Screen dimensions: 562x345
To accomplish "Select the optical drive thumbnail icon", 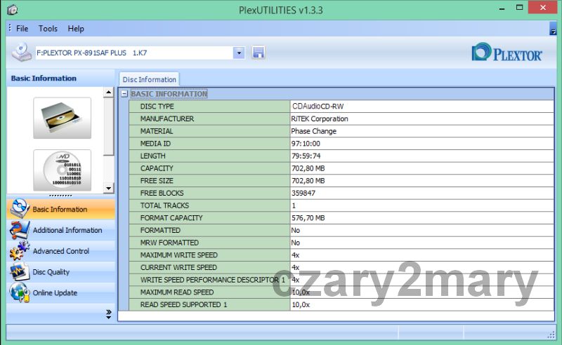I will tap(62, 117).
